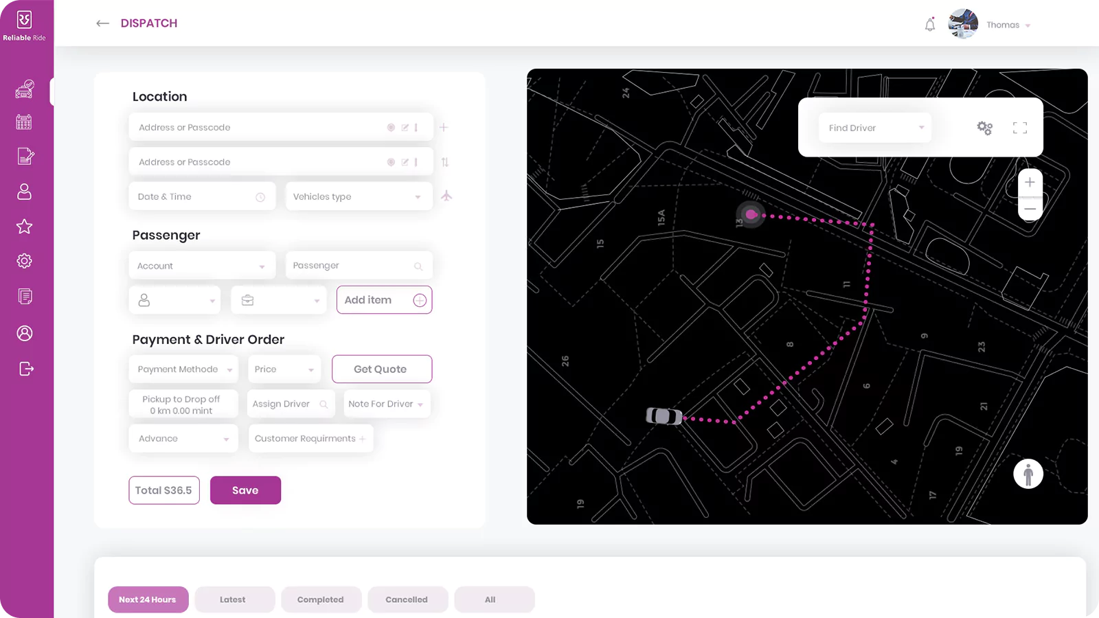This screenshot has width=1099, height=618.
Task: Go back using the Dispatch arrow
Action: (x=102, y=23)
